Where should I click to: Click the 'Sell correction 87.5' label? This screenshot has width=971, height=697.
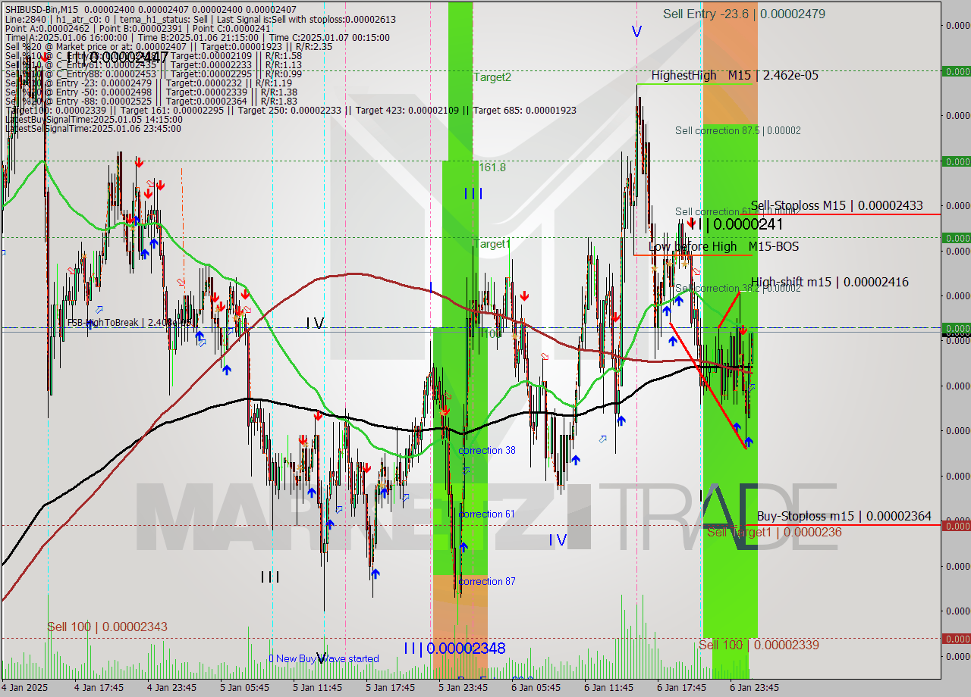point(737,131)
